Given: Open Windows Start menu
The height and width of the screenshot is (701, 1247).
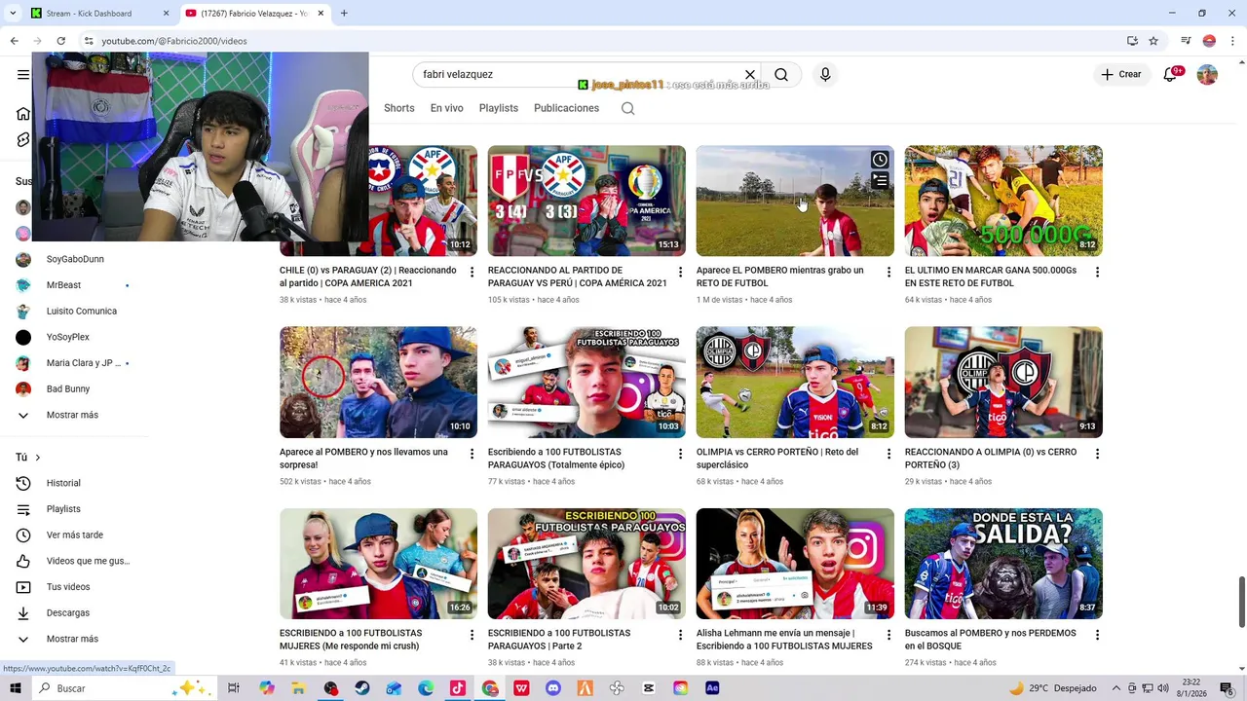Looking at the screenshot, I should coord(15,688).
